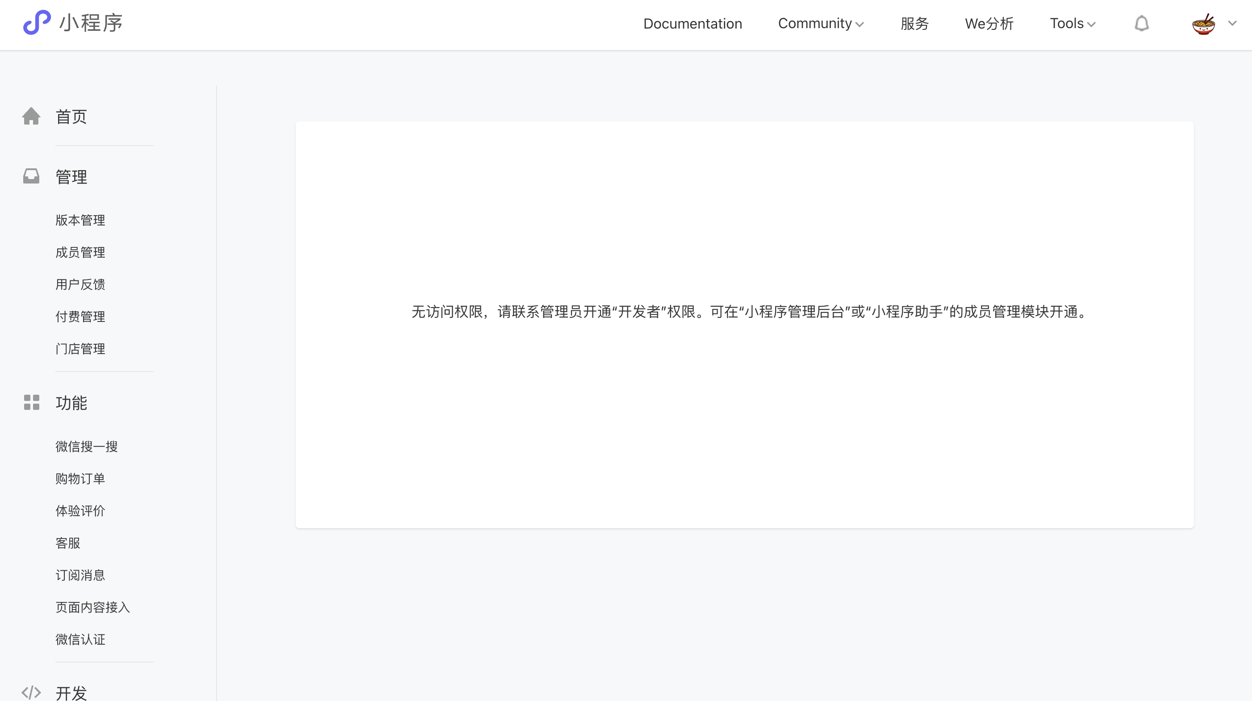Viewport: 1252px width, 701px height.
Task: Go to 订阅消息 settings
Action: [x=80, y=575]
